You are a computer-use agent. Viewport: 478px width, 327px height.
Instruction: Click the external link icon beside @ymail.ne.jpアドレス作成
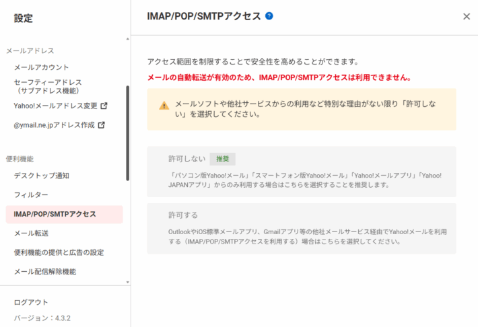click(x=101, y=125)
